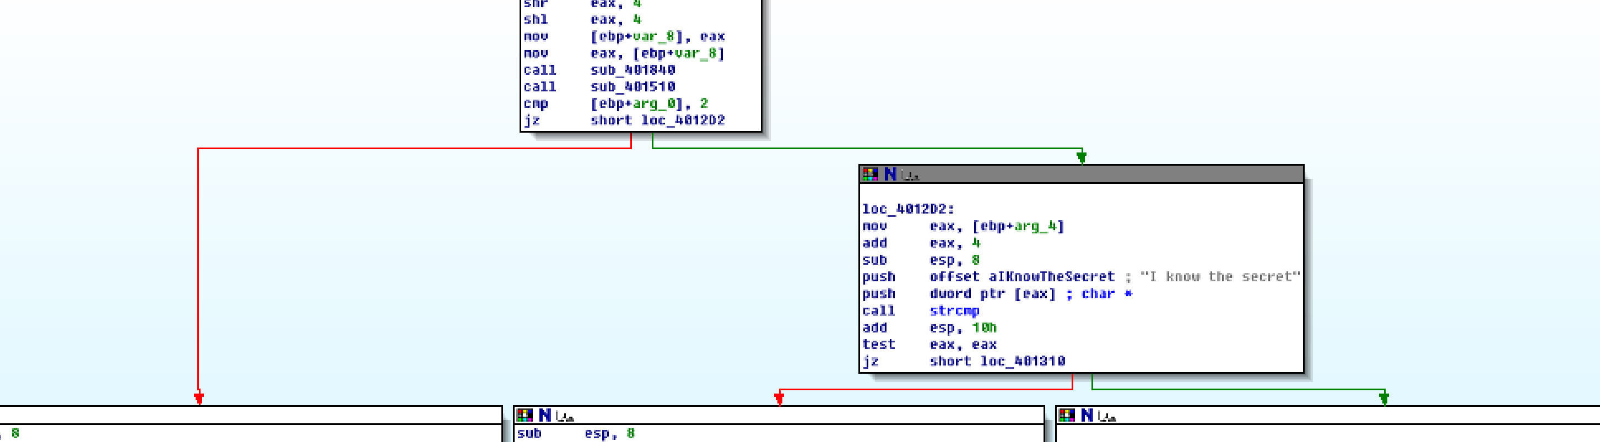Select sub_401840 in the call instruction
Viewport: 1600px width, 442px height.
tap(633, 70)
